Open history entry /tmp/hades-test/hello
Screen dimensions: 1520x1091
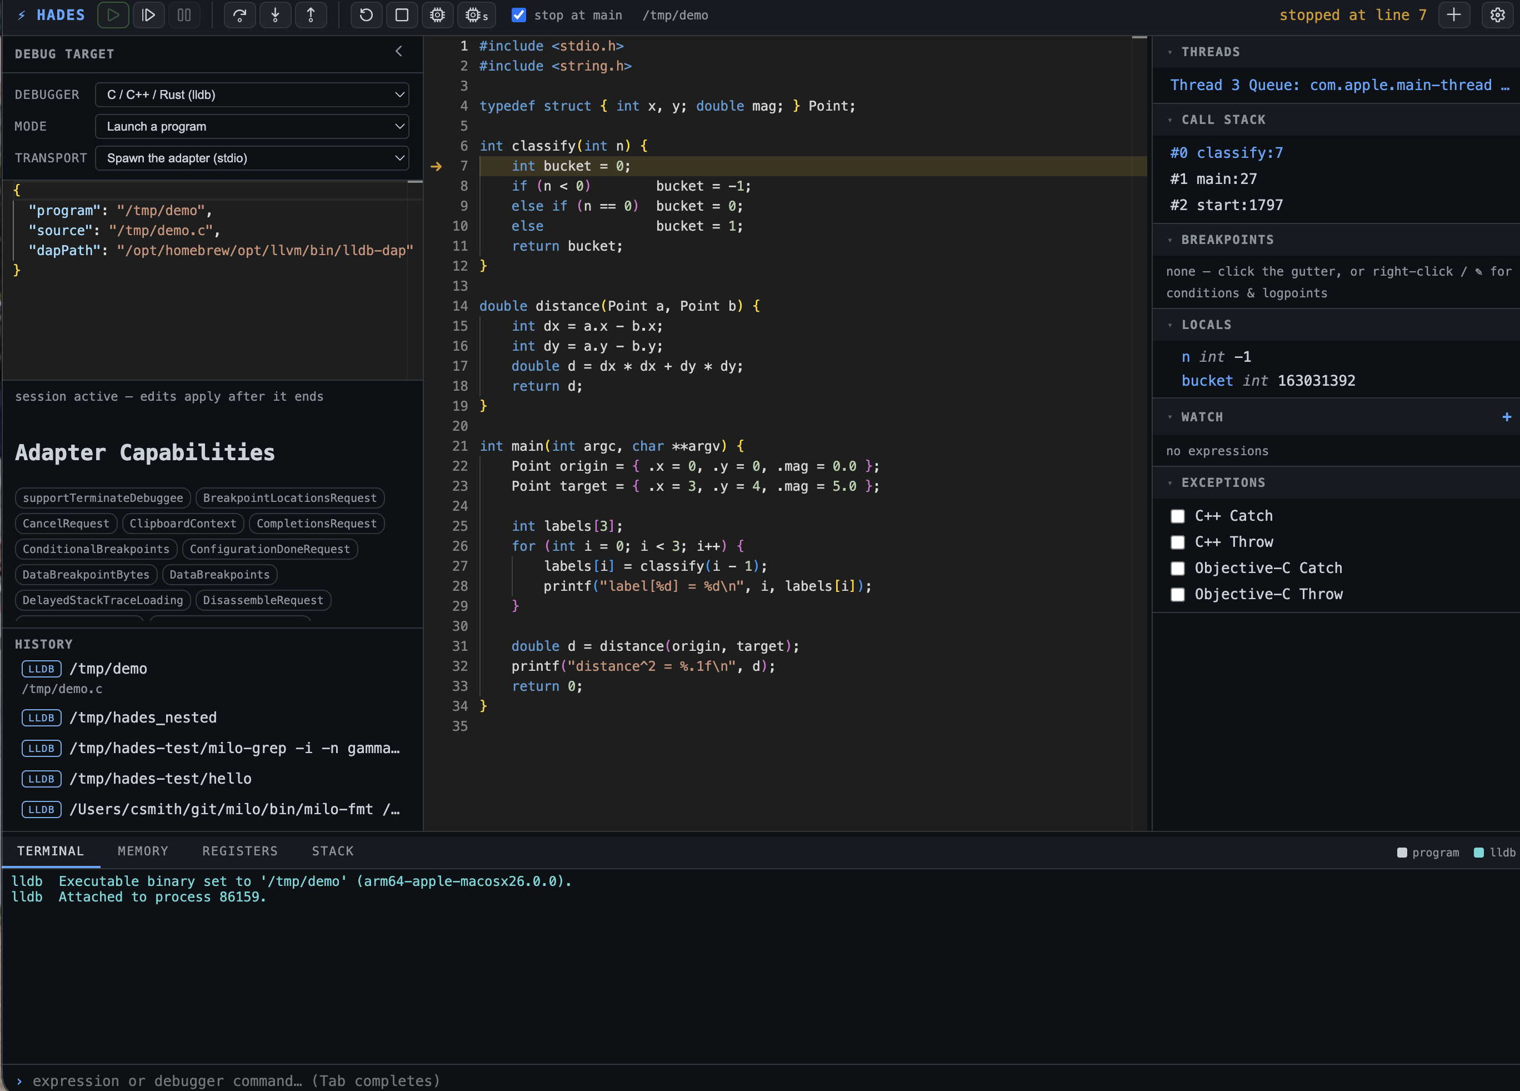pos(212,779)
